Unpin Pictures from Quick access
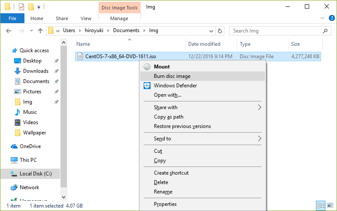337x211 pixels. (x=57, y=92)
